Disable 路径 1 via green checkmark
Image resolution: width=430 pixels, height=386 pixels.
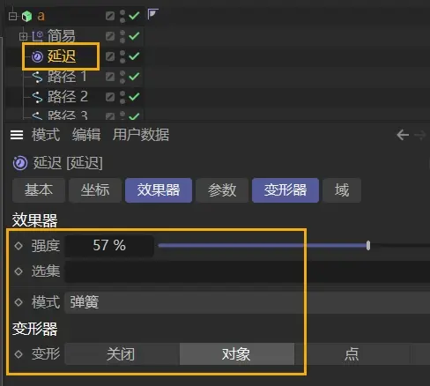pyautogui.click(x=134, y=77)
